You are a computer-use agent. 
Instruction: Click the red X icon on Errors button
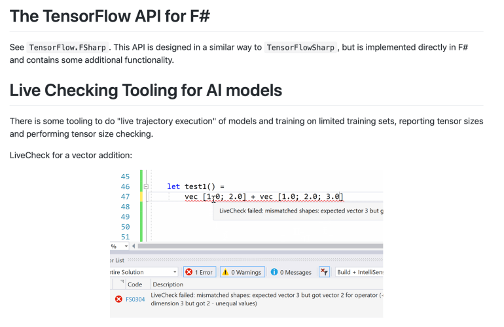pos(189,272)
